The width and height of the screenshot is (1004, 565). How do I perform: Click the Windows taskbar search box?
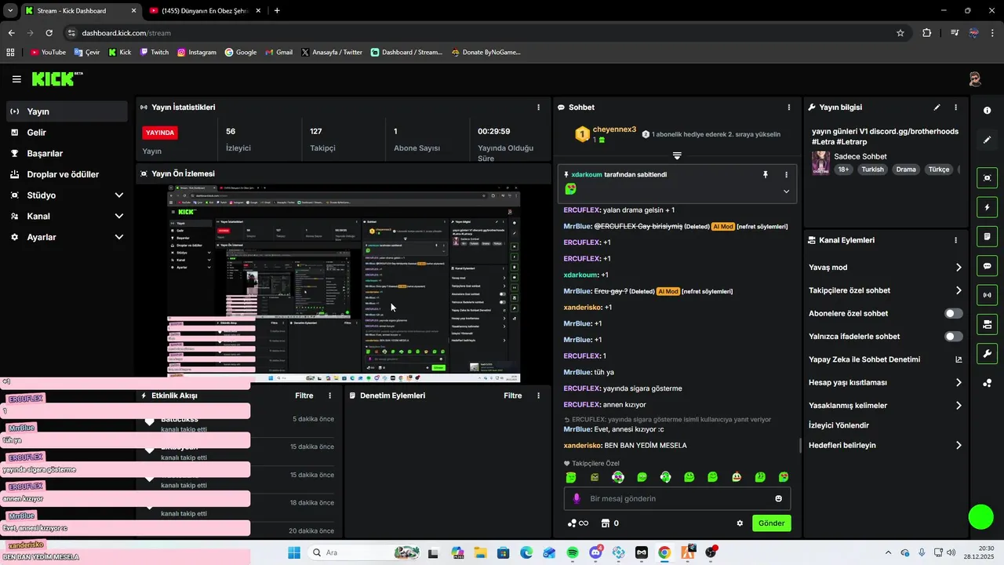click(x=365, y=552)
